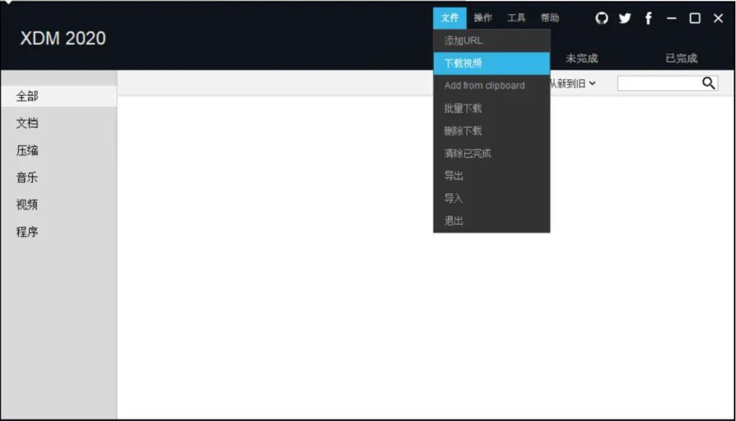
Task: Open the 操作 menu
Action: (482, 18)
